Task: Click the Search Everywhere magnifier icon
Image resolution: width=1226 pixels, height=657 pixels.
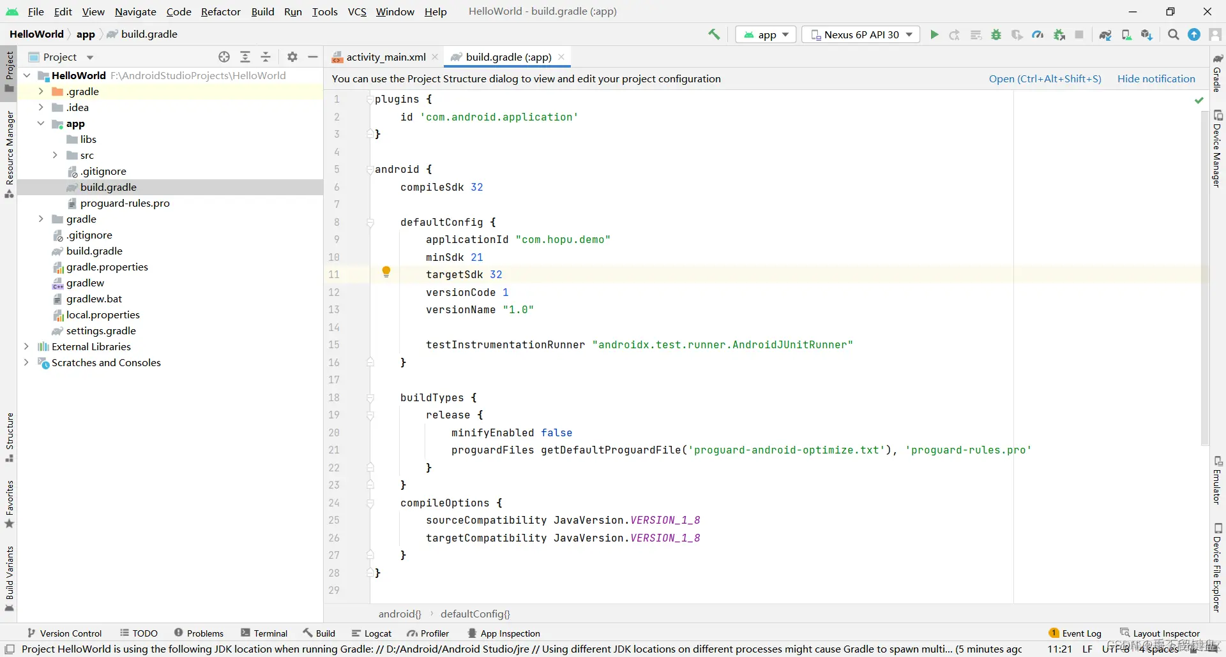Action: click(x=1173, y=34)
